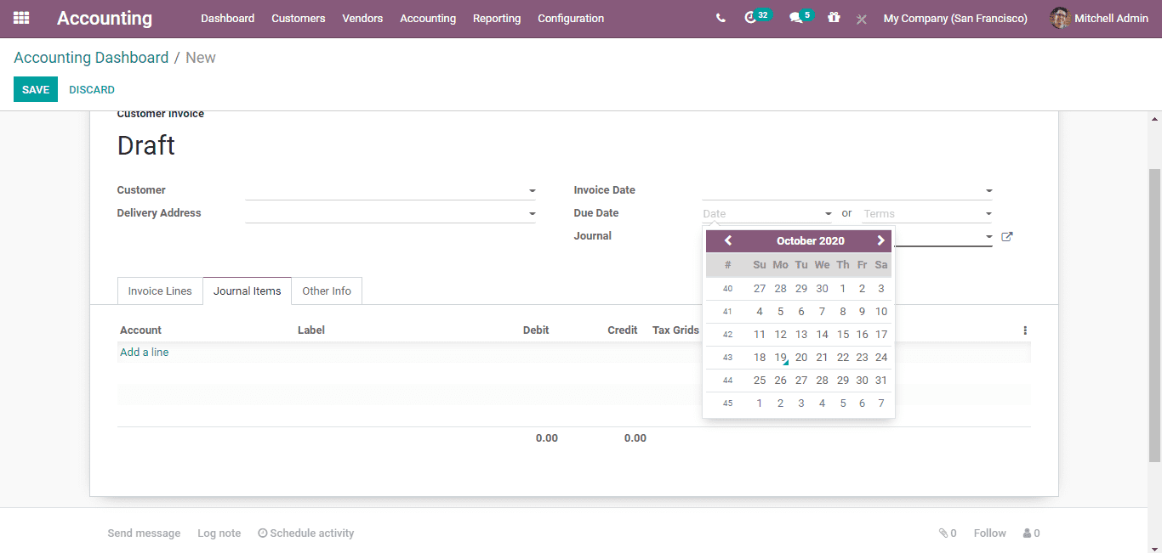Viewport: 1162px width, 553px height.
Task: Open the apps menu grid icon
Action: pyautogui.click(x=20, y=18)
